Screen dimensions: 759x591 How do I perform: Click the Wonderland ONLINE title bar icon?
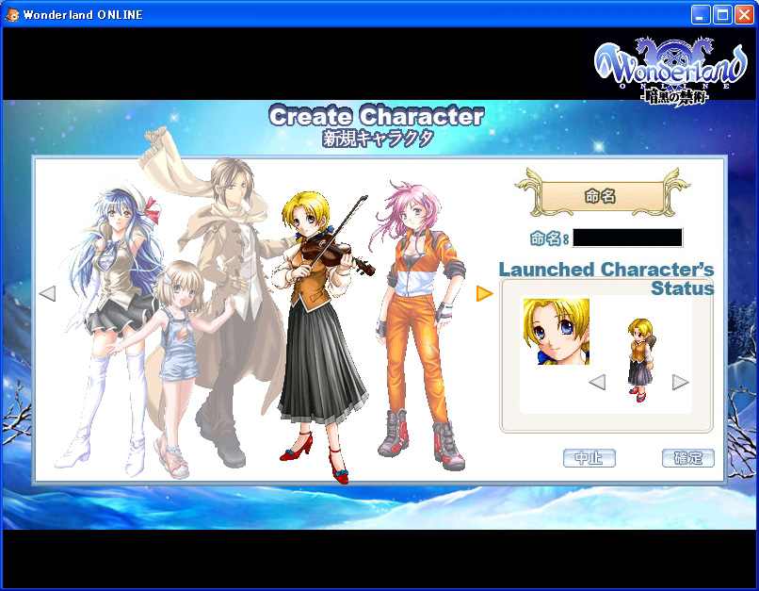[x=12, y=14]
